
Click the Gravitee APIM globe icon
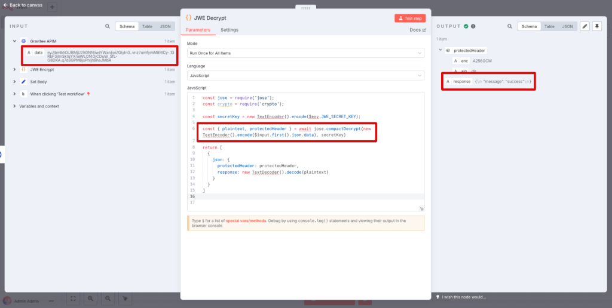click(23, 41)
